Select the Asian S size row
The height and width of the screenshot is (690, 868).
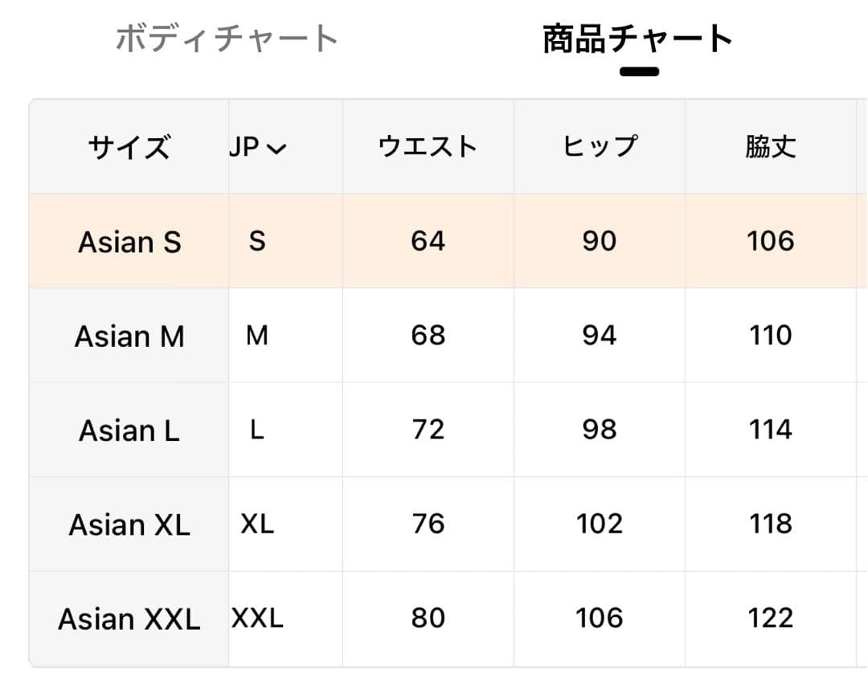coord(129,242)
